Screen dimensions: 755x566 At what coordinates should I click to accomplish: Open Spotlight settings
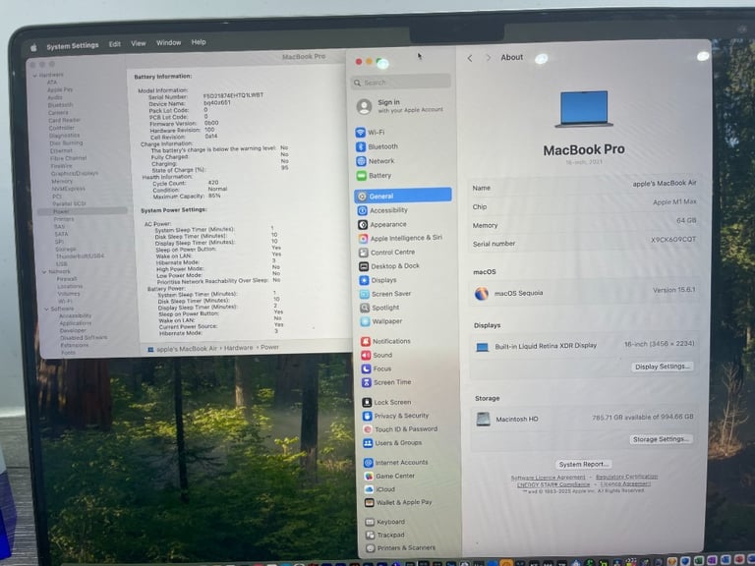[379, 308]
